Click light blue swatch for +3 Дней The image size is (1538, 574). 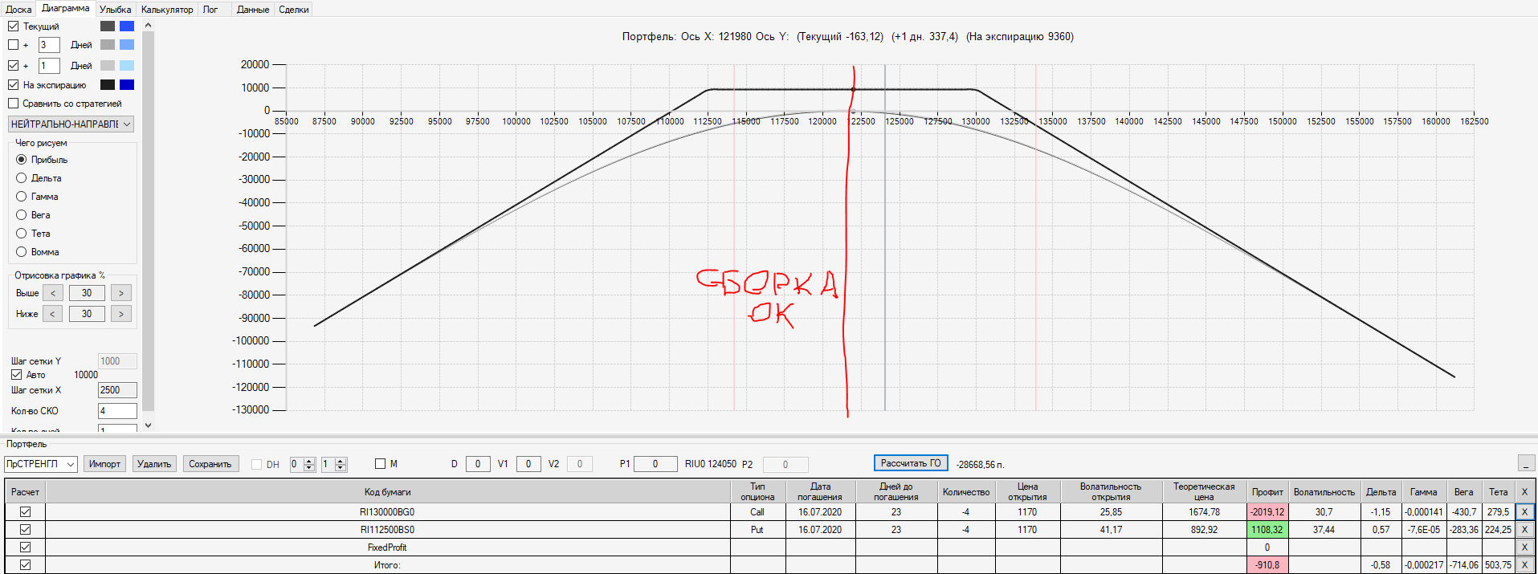point(127,45)
